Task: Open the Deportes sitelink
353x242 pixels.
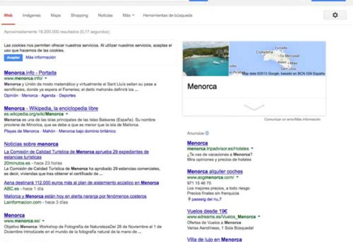Action: click(67, 95)
